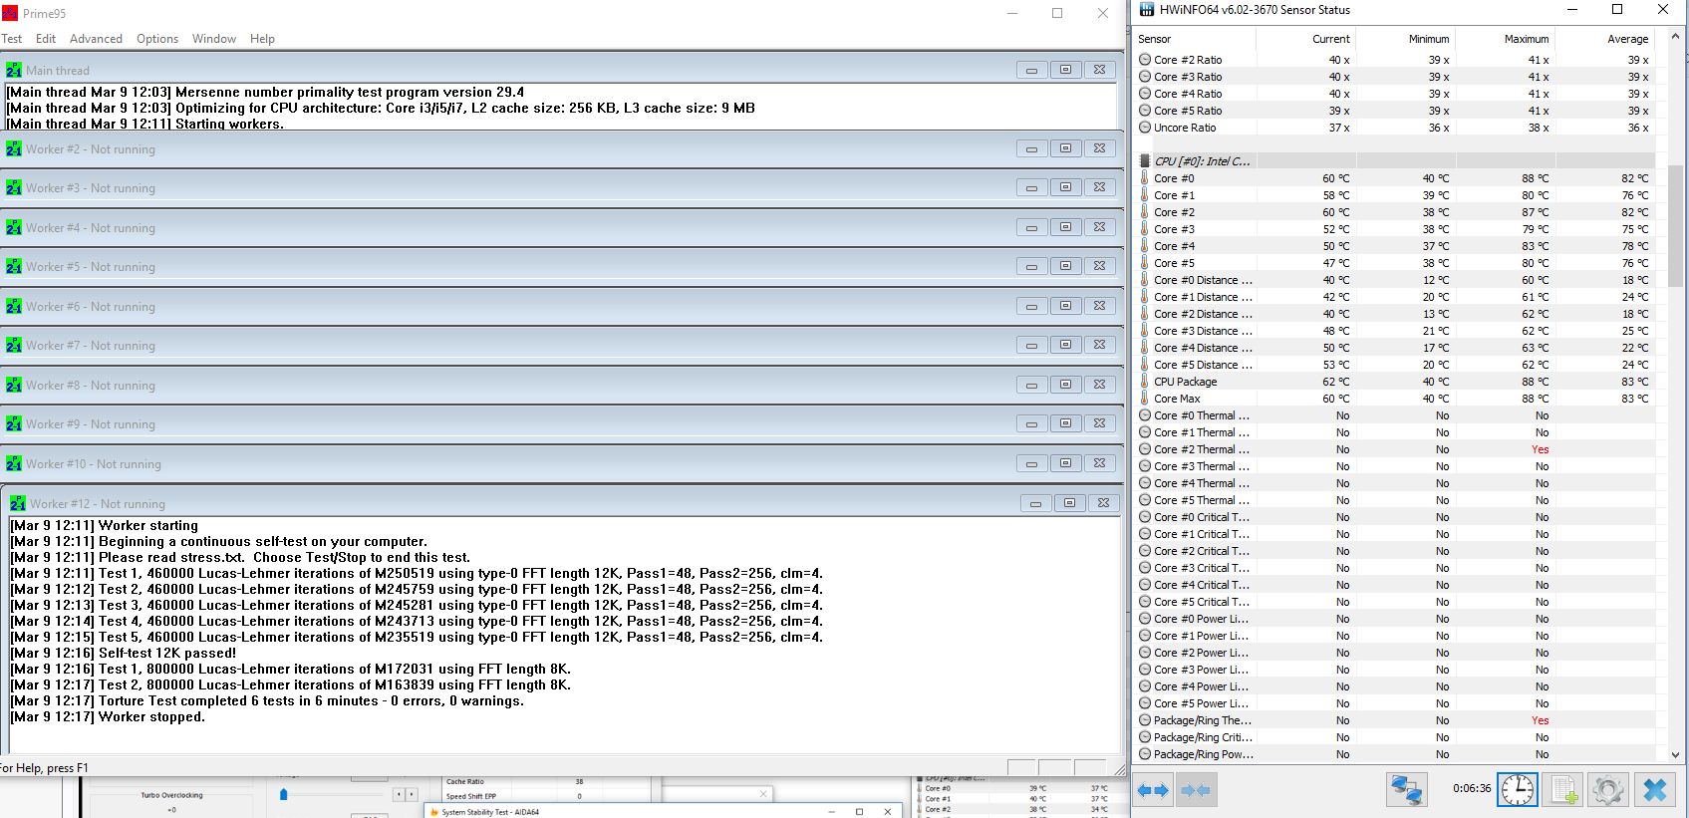Click the Maximum column header

pos(1506,39)
